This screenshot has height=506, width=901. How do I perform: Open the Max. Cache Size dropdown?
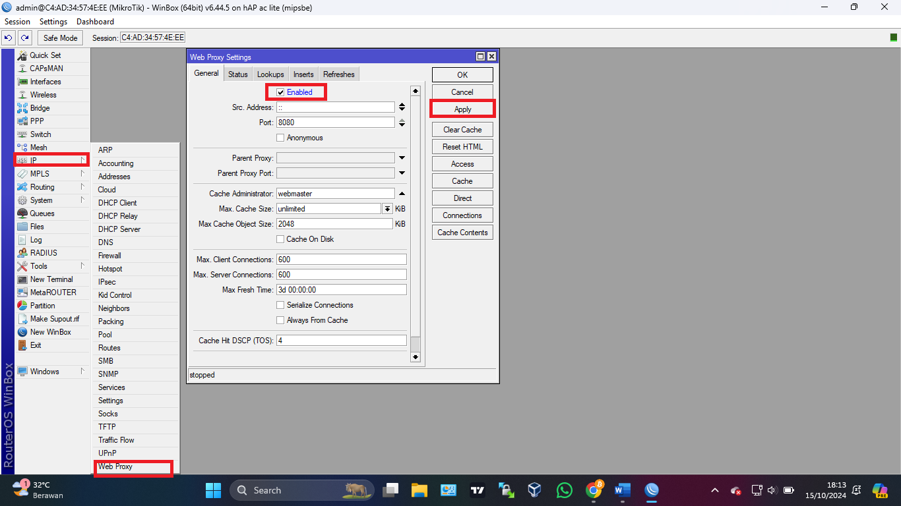(387, 209)
